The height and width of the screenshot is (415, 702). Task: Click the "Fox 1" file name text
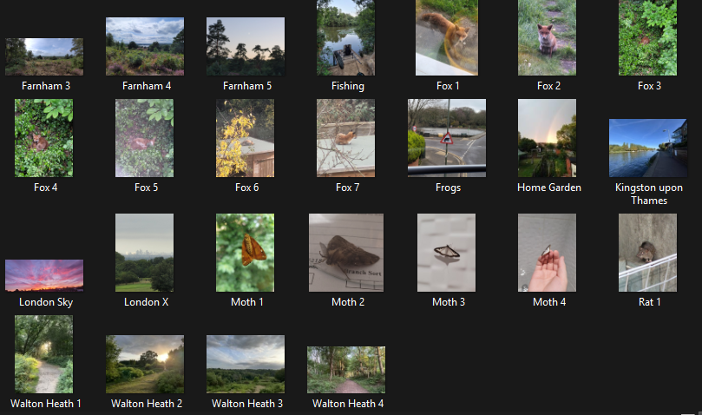pos(448,86)
